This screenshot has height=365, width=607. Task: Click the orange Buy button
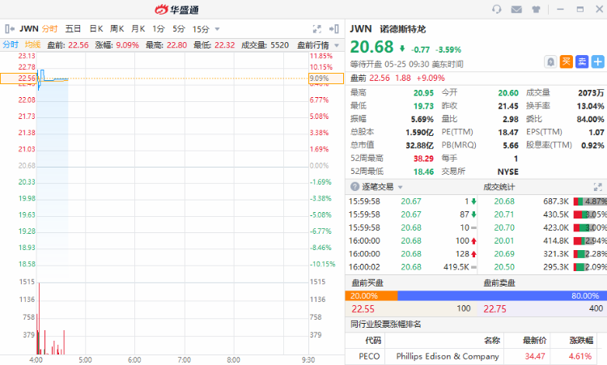567,62
